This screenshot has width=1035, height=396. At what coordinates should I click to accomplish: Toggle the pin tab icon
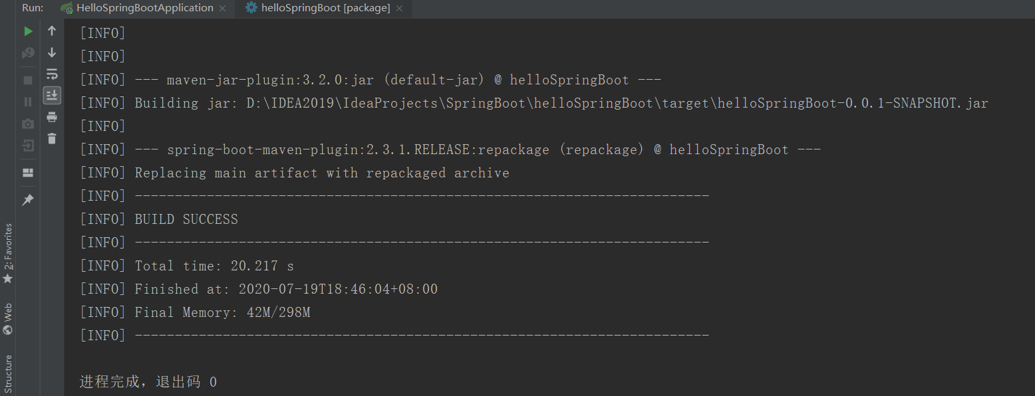point(28,199)
